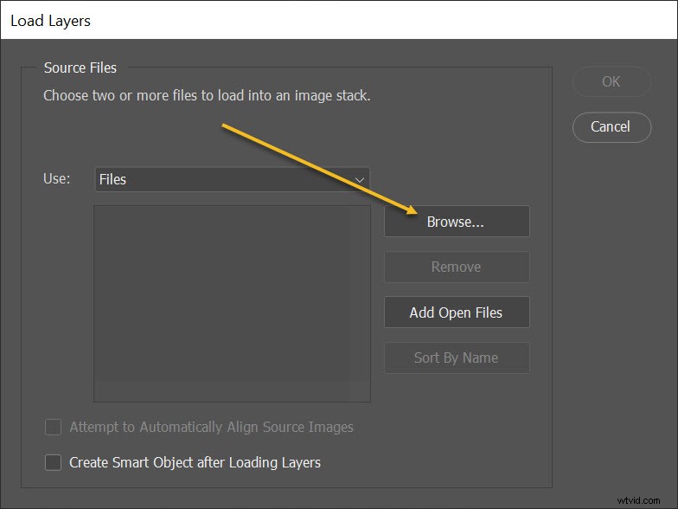This screenshot has width=678, height=509.
Task: Click the Remove button
Action: click(x=457, y=267)
